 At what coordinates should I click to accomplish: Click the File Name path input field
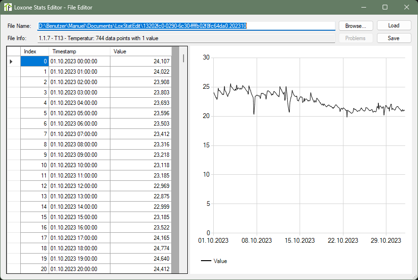click(186, 26)
